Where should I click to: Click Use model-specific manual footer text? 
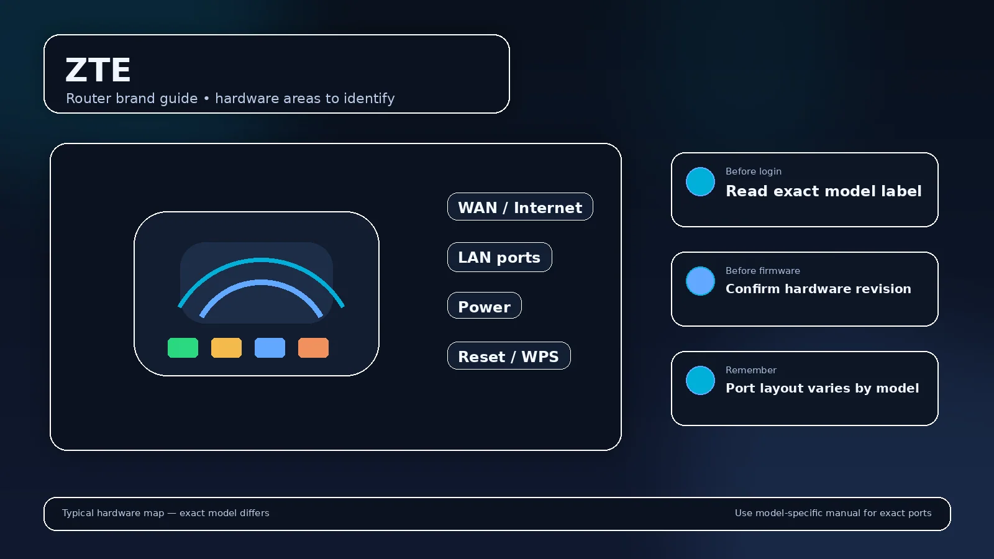point(833,513)
